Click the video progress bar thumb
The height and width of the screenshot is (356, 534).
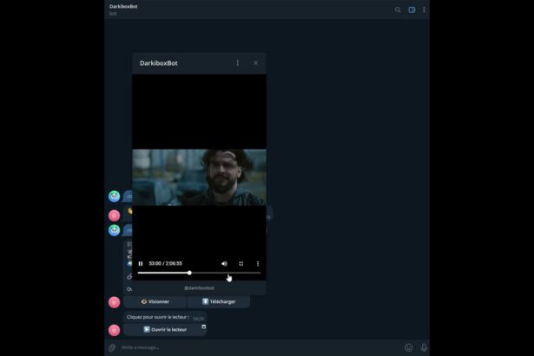[189, 273]
